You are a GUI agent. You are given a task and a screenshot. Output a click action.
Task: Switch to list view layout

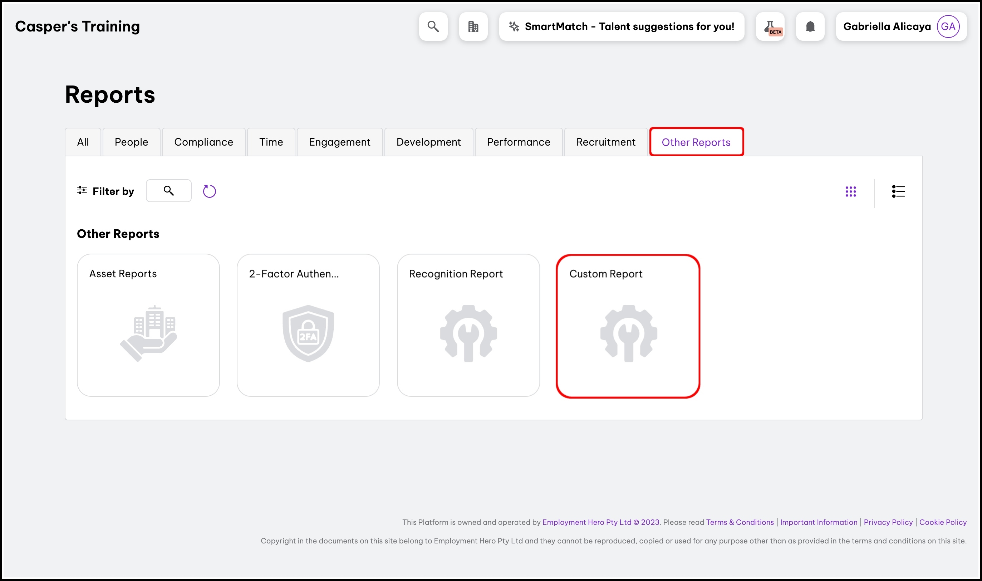click(898, 191)
